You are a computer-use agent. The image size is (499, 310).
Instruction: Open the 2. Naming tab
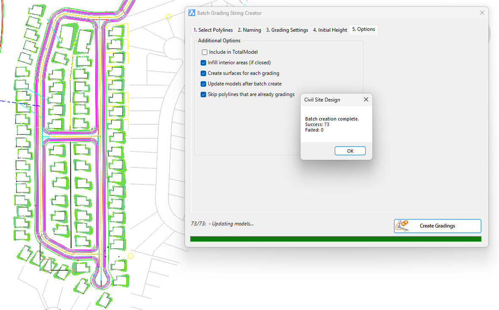click(x=250, y=30)
